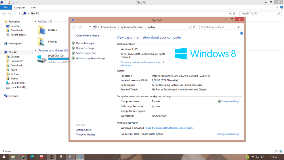Open the Windows Start button
This screenshot has width=284, height=160.
tap(4, 157)
